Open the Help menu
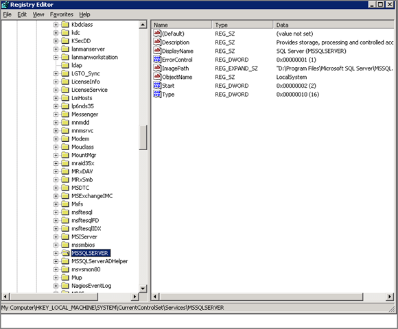 [x=84, y=14]
